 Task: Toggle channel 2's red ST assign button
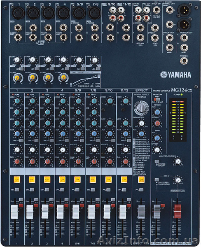point(36,205)
